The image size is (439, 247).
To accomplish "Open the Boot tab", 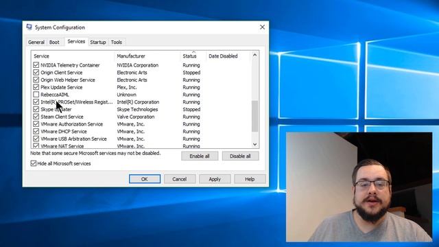I will [54, 43].
